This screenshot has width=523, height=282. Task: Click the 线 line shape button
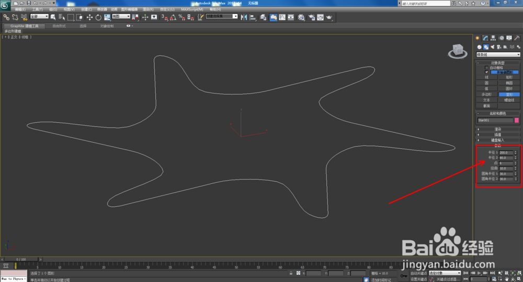coord(486,77)
